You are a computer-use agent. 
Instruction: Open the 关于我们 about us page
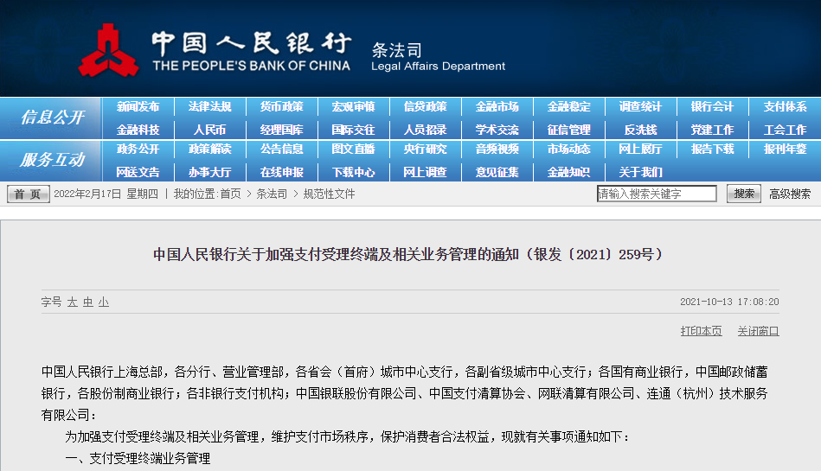point(640,172)
